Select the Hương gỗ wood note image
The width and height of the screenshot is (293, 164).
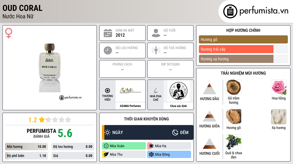click(x=233, y=116)
